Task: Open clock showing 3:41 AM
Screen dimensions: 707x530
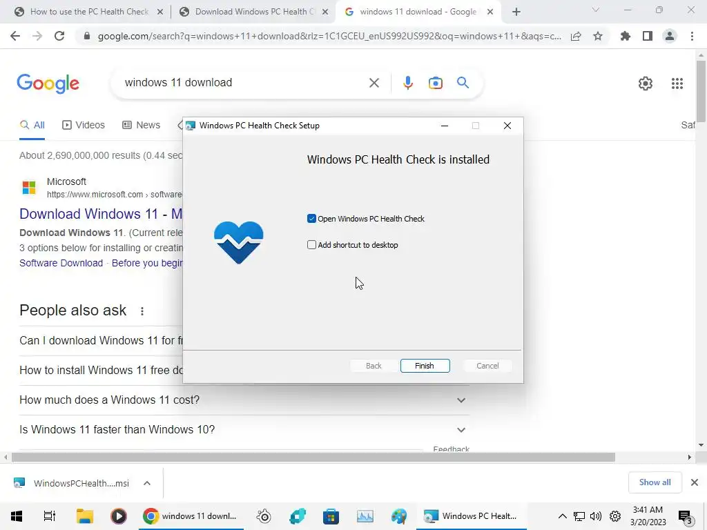Action: (648, 516)
